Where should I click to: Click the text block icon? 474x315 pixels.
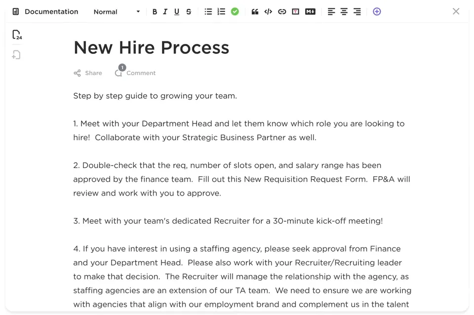(296, 12)
